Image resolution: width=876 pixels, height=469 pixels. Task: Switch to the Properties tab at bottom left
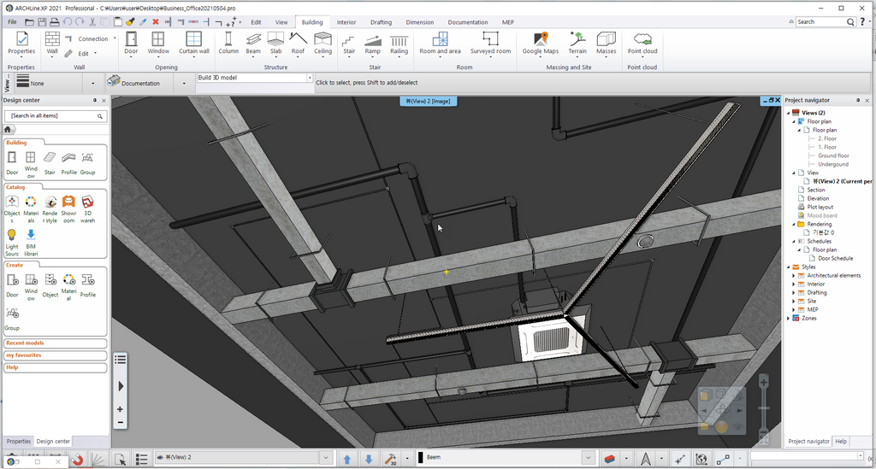pos(19,441)
